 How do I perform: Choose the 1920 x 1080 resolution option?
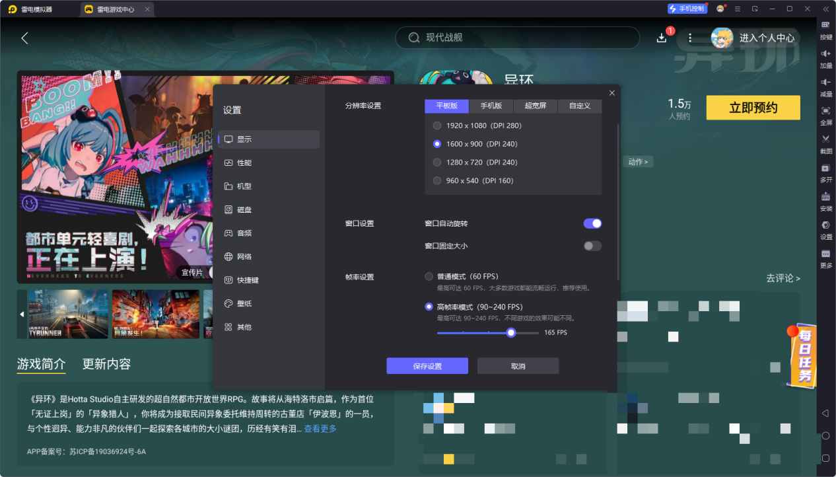click(x=436, y=125)
